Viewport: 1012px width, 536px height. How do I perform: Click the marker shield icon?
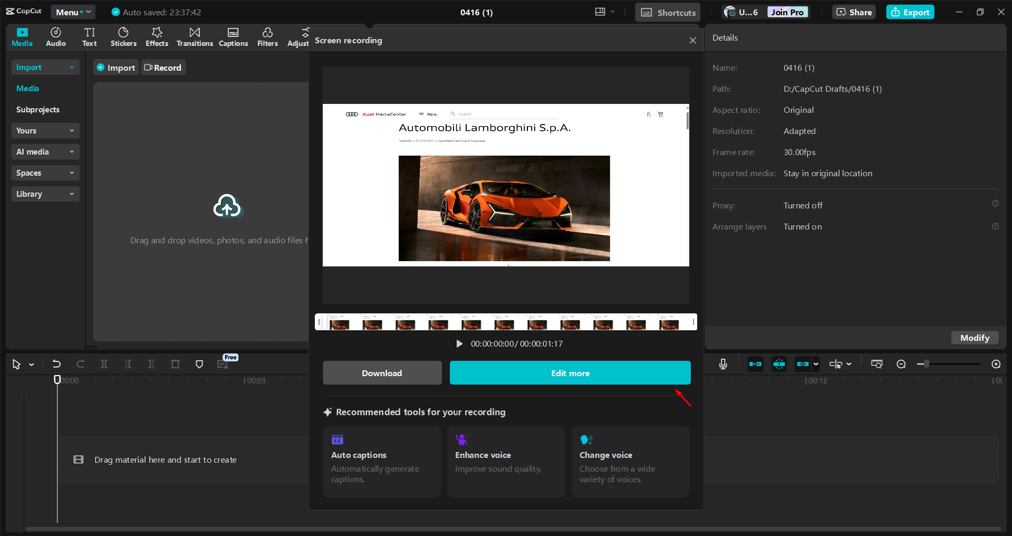click(x=199, y=364)
